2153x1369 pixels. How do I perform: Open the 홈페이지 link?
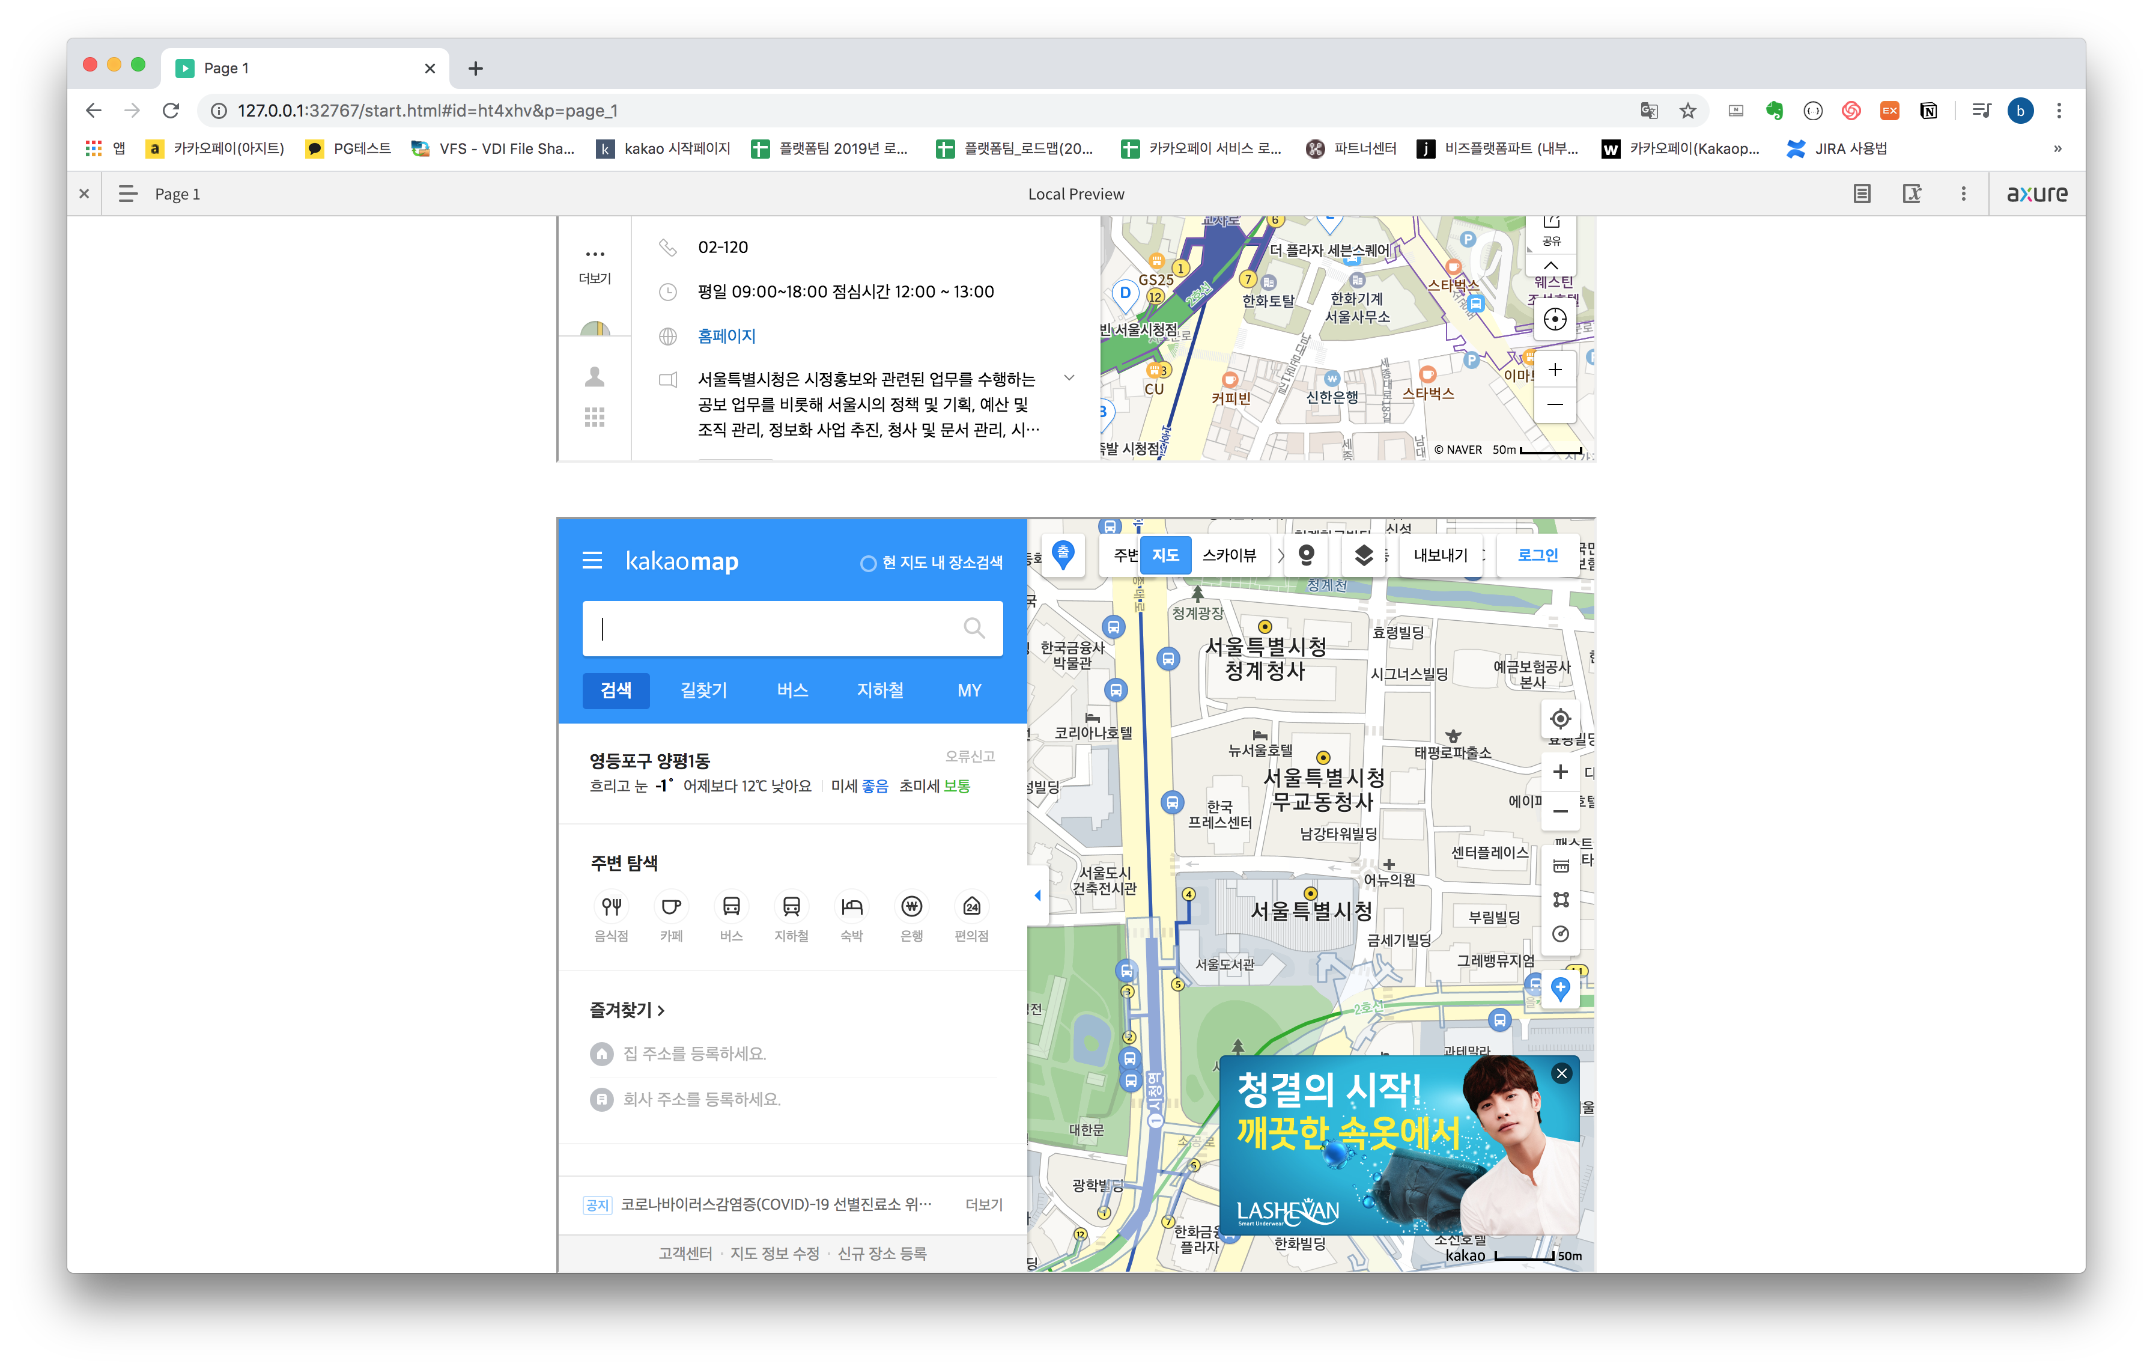point(726,336)
